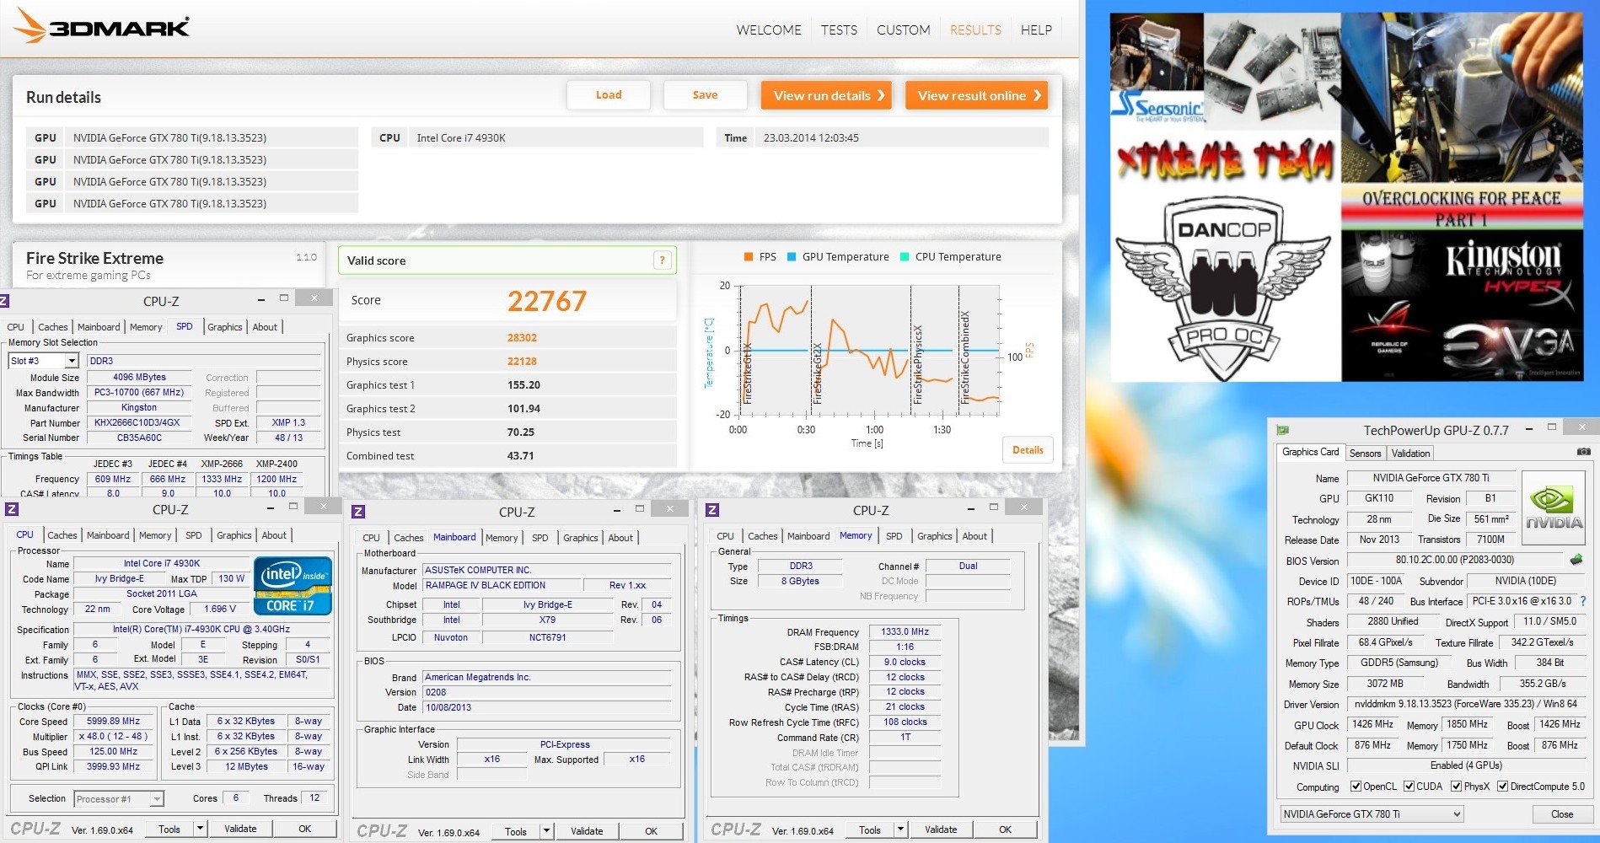
Task: Click the Z icon of the CPU-Z processor window
Action: [x=12, y=509]
